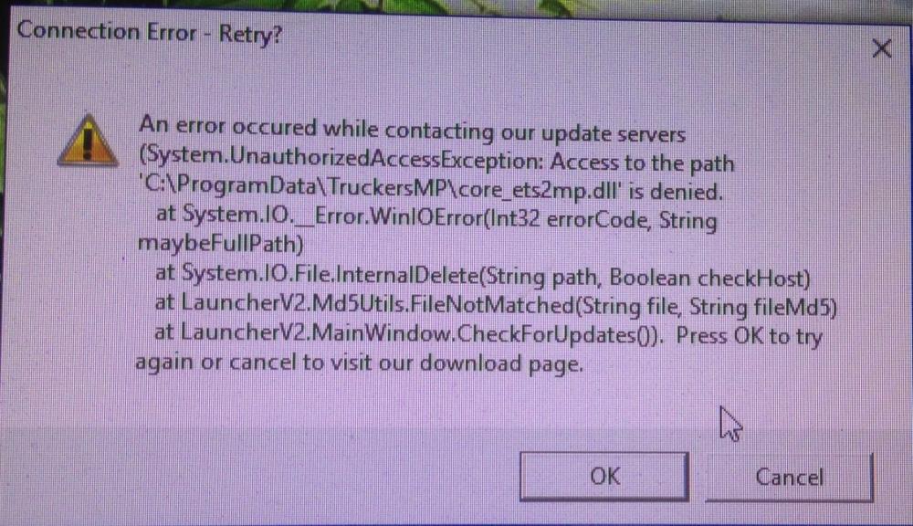Click the LauncherV2.Md5Utils.FileNotMatched line
This screenshot has width=913, height=526.
(x=496, y=304)
